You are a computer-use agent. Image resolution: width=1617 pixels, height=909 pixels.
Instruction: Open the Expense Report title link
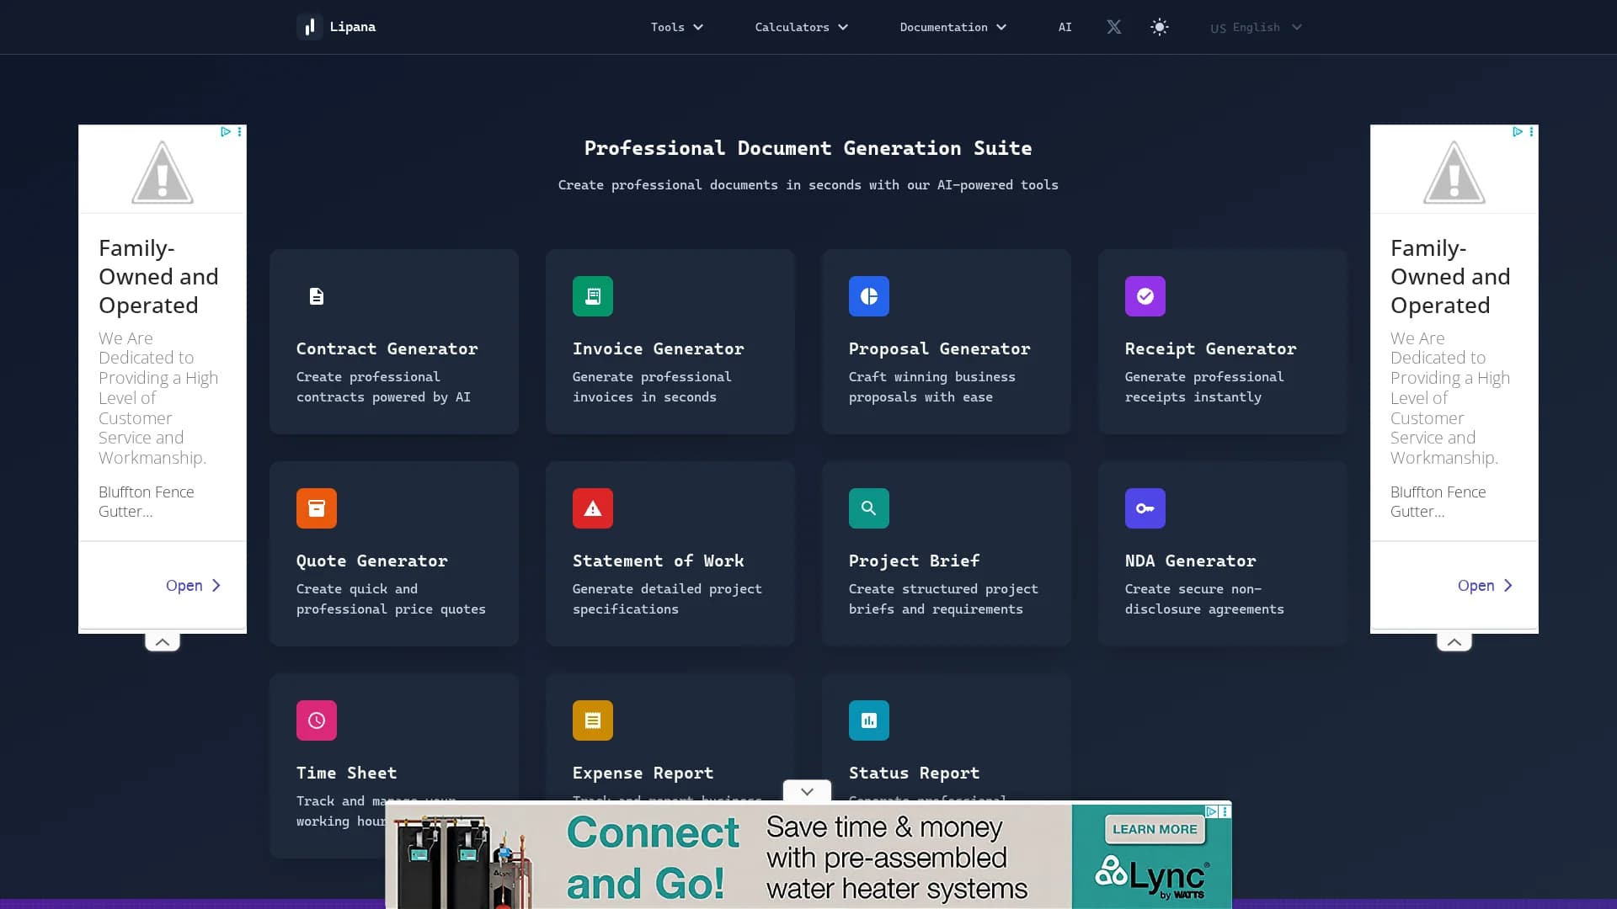point(643,773)
